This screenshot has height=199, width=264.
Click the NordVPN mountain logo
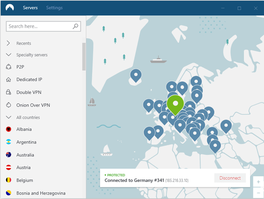(x=10, y=7)
